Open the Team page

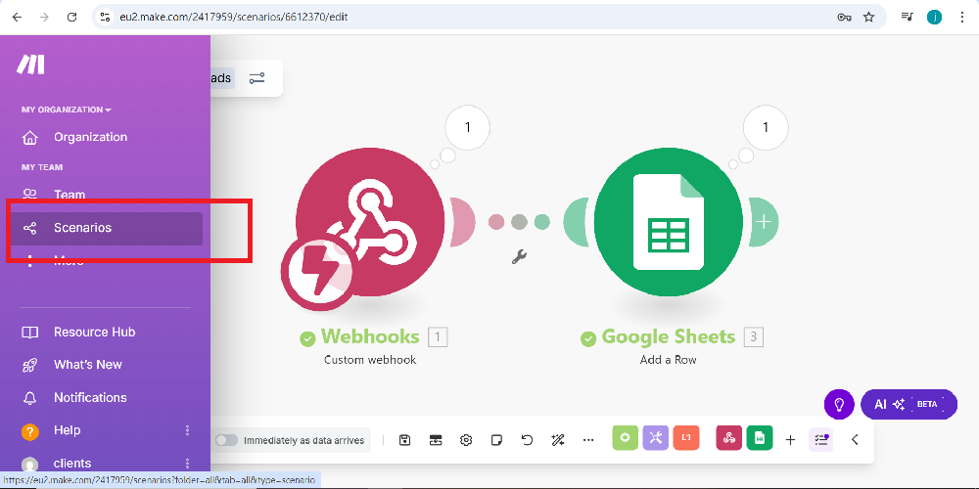69,195
